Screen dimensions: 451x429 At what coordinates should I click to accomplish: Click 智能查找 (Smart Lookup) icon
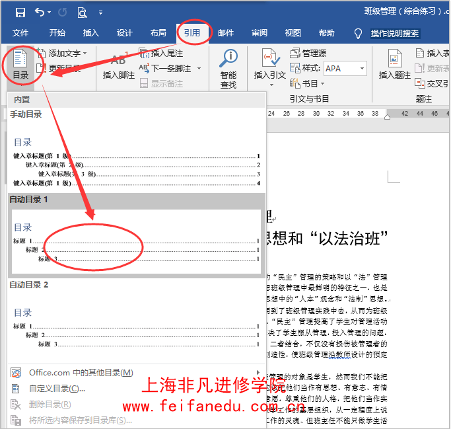pyautogui.click(x=228, y=65)
